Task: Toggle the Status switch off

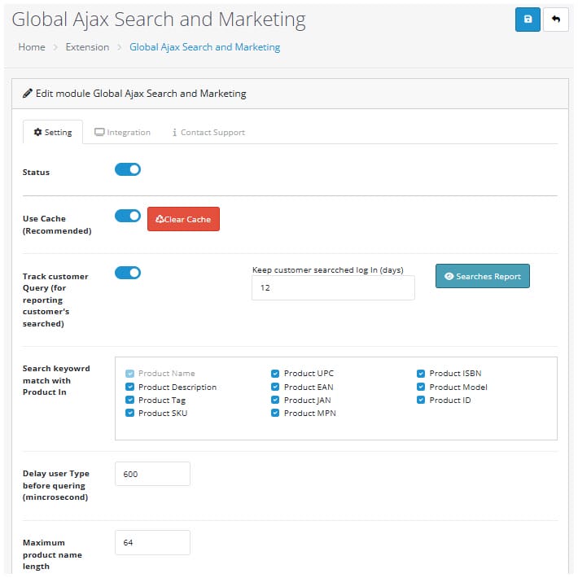Action: 128,169
